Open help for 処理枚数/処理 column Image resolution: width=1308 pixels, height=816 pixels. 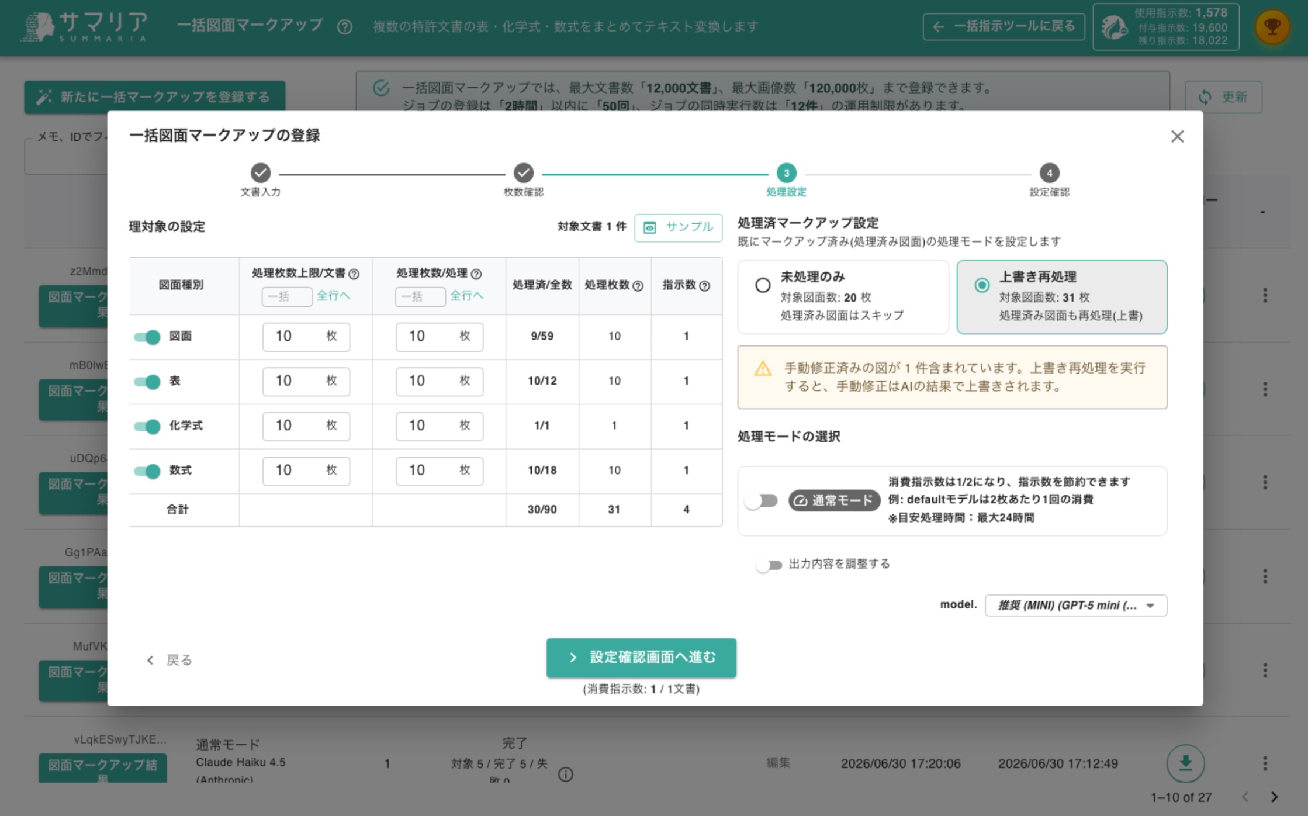(476, 274)
